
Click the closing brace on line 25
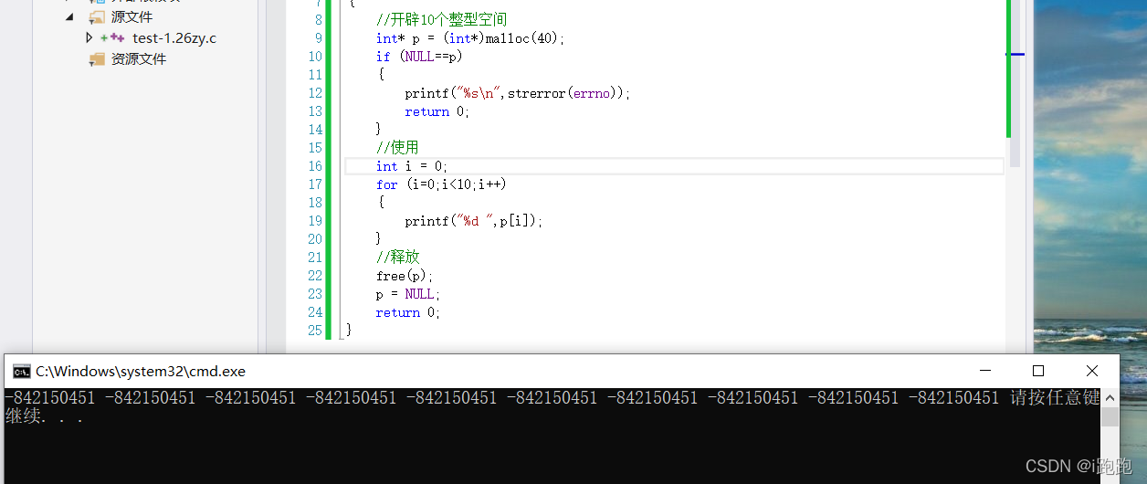pos(349,331)
